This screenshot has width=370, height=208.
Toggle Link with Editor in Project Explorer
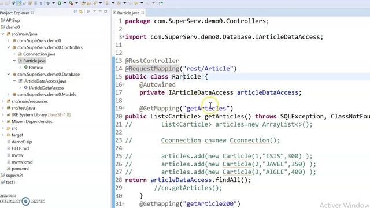(81, 12)
